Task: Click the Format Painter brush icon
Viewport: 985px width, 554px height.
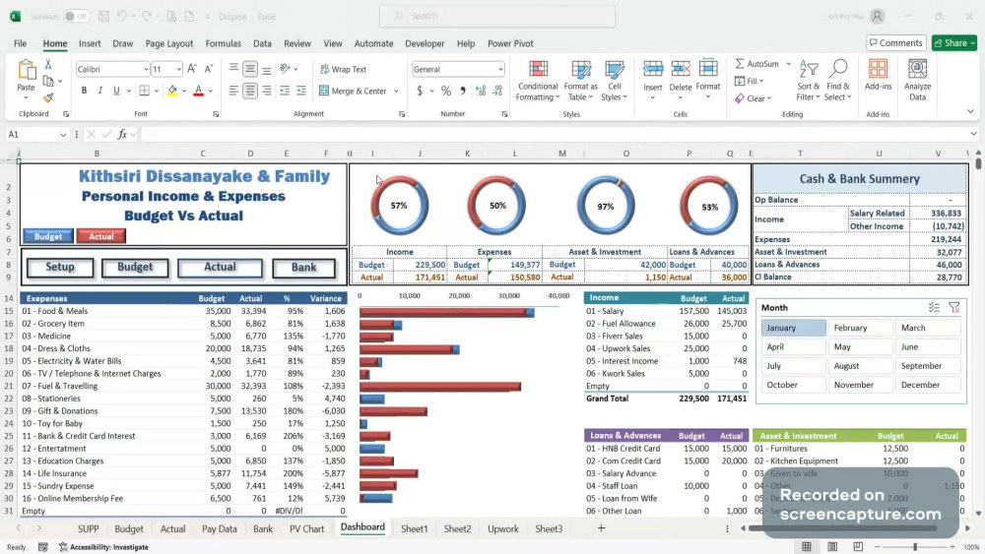Action: click(48, 97)
